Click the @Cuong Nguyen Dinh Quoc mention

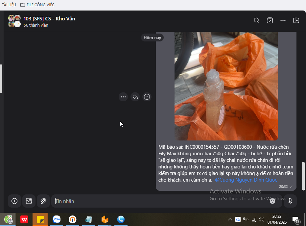pos(246,180)
